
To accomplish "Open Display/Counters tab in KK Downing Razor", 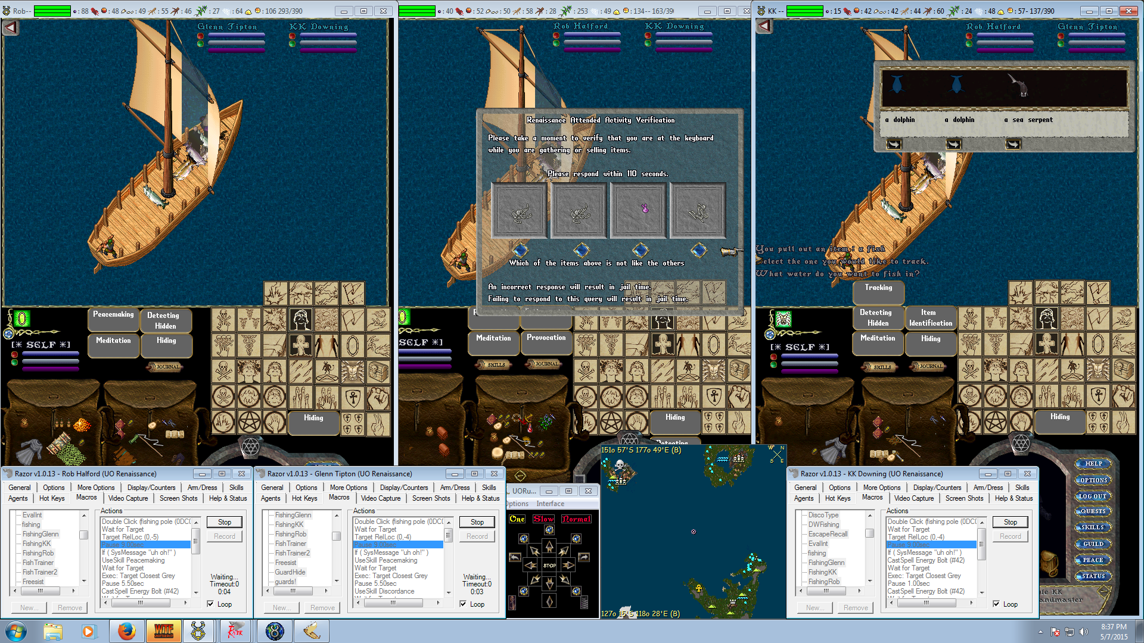I will (937, 488).
